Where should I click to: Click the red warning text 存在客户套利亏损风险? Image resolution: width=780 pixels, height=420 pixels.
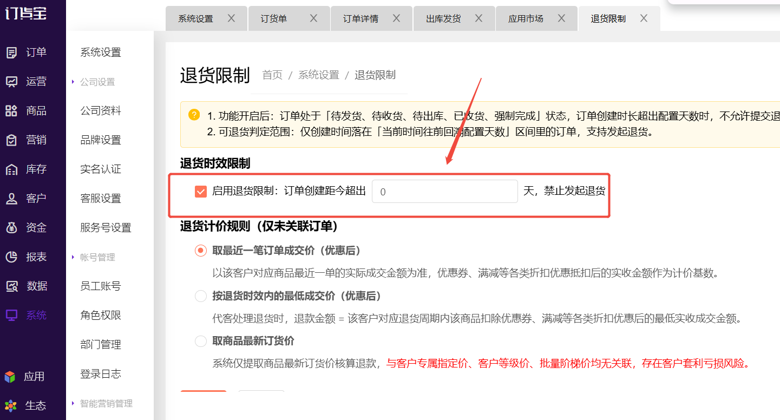click(696, 364)
